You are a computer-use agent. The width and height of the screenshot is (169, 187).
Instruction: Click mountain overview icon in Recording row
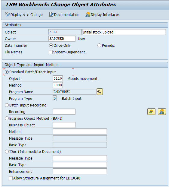click(x=162, y=112)
